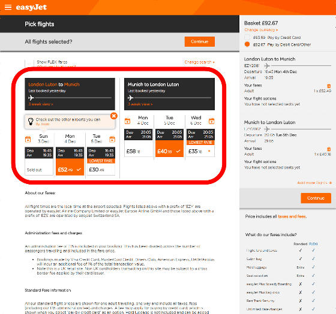The width and height of the screenshot is (336, 314).
Task: Select return Tue 5 Dec £40.18 fare
Action: [x=169, y=143]
